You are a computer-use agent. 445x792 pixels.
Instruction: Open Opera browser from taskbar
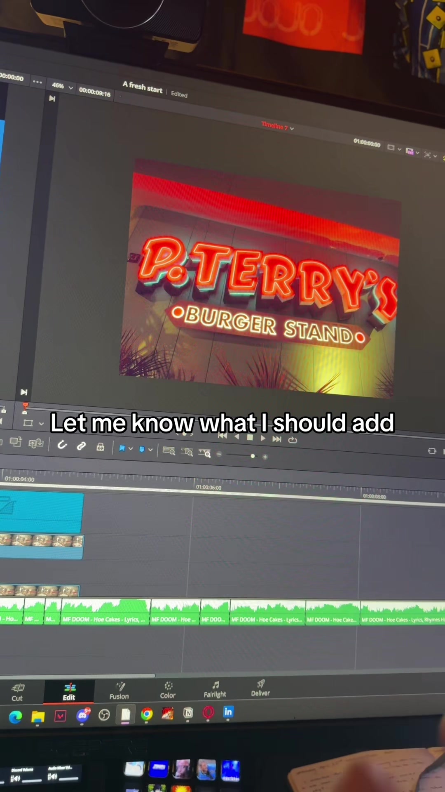[208, 712]
